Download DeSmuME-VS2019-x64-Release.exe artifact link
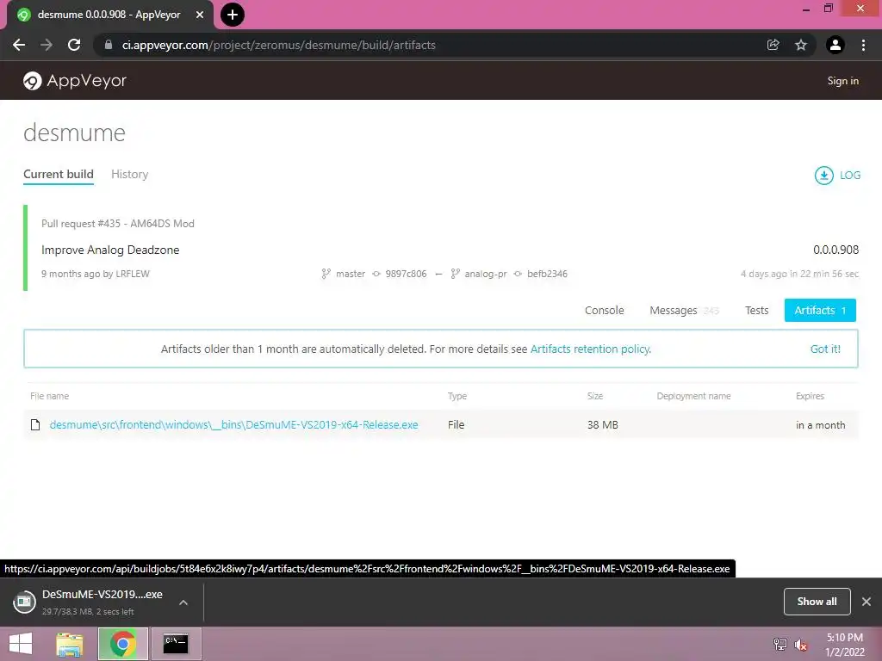Image resolution: width=882 pixels, height=661 pixels. click(x=233, y=425)
